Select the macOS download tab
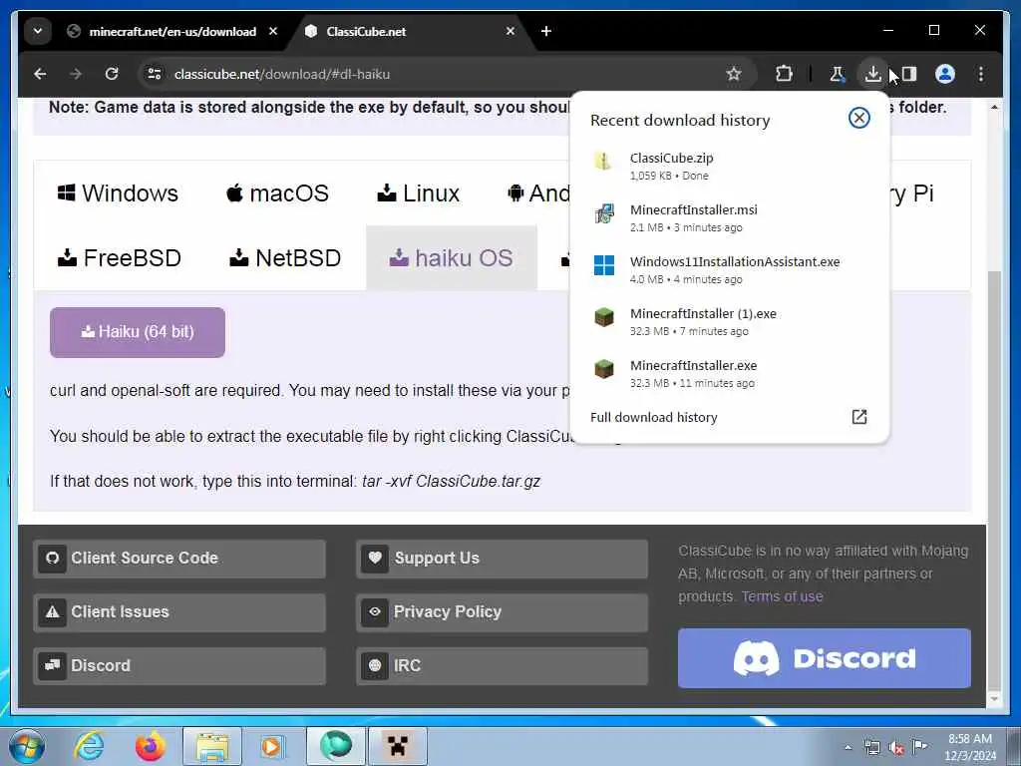The height and width of the screenshot is (766, 1021). 277,193
